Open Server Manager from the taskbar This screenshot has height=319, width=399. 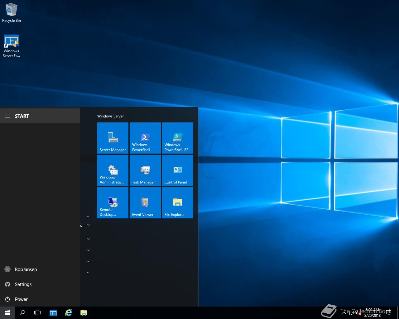pos(53,313)
